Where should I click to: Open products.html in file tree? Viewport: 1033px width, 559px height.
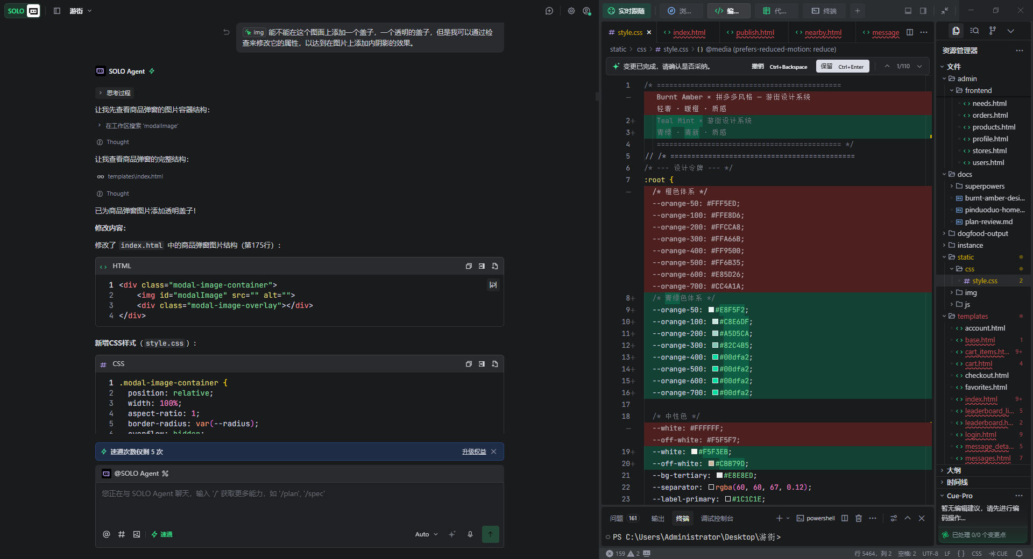tap(993, 127)
